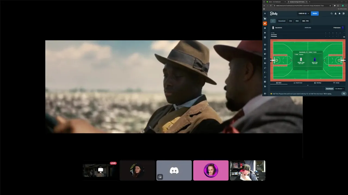Select the orange Sports sidebar button
Viewport: 348px width, 195px height.
265,24
